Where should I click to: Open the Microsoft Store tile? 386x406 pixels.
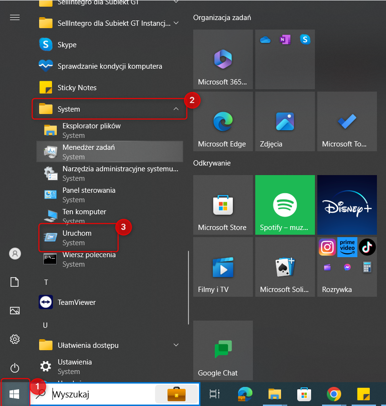[x=223, y=205]
